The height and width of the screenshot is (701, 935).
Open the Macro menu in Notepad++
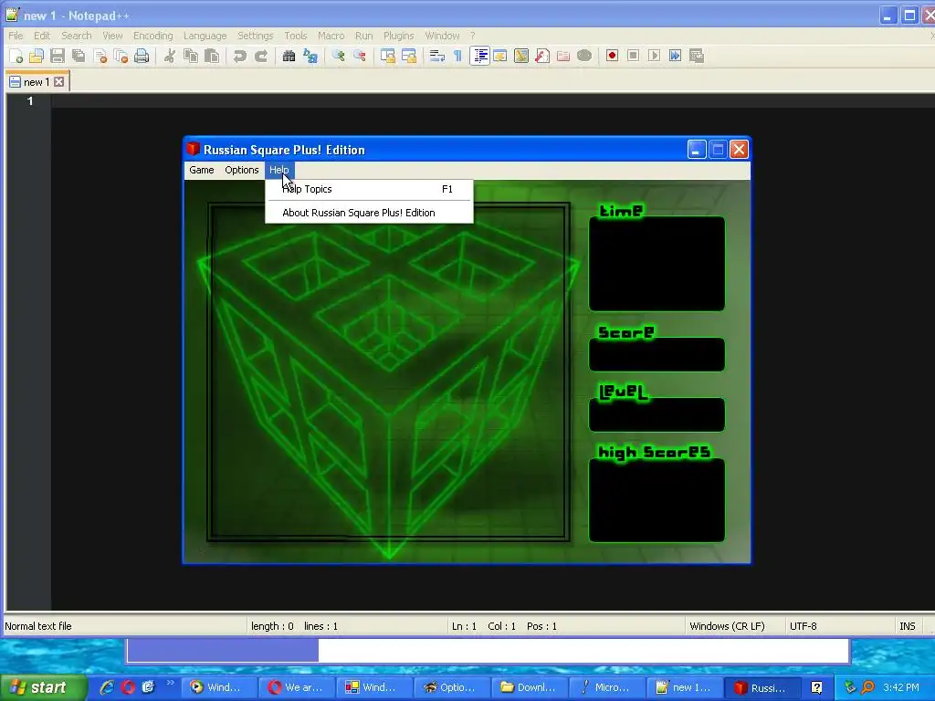tap(331, 36)
